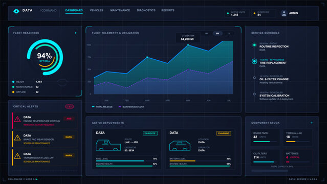
Task: Click the warning triangle for transmission fluid alert
Action: tap(17, 156)
